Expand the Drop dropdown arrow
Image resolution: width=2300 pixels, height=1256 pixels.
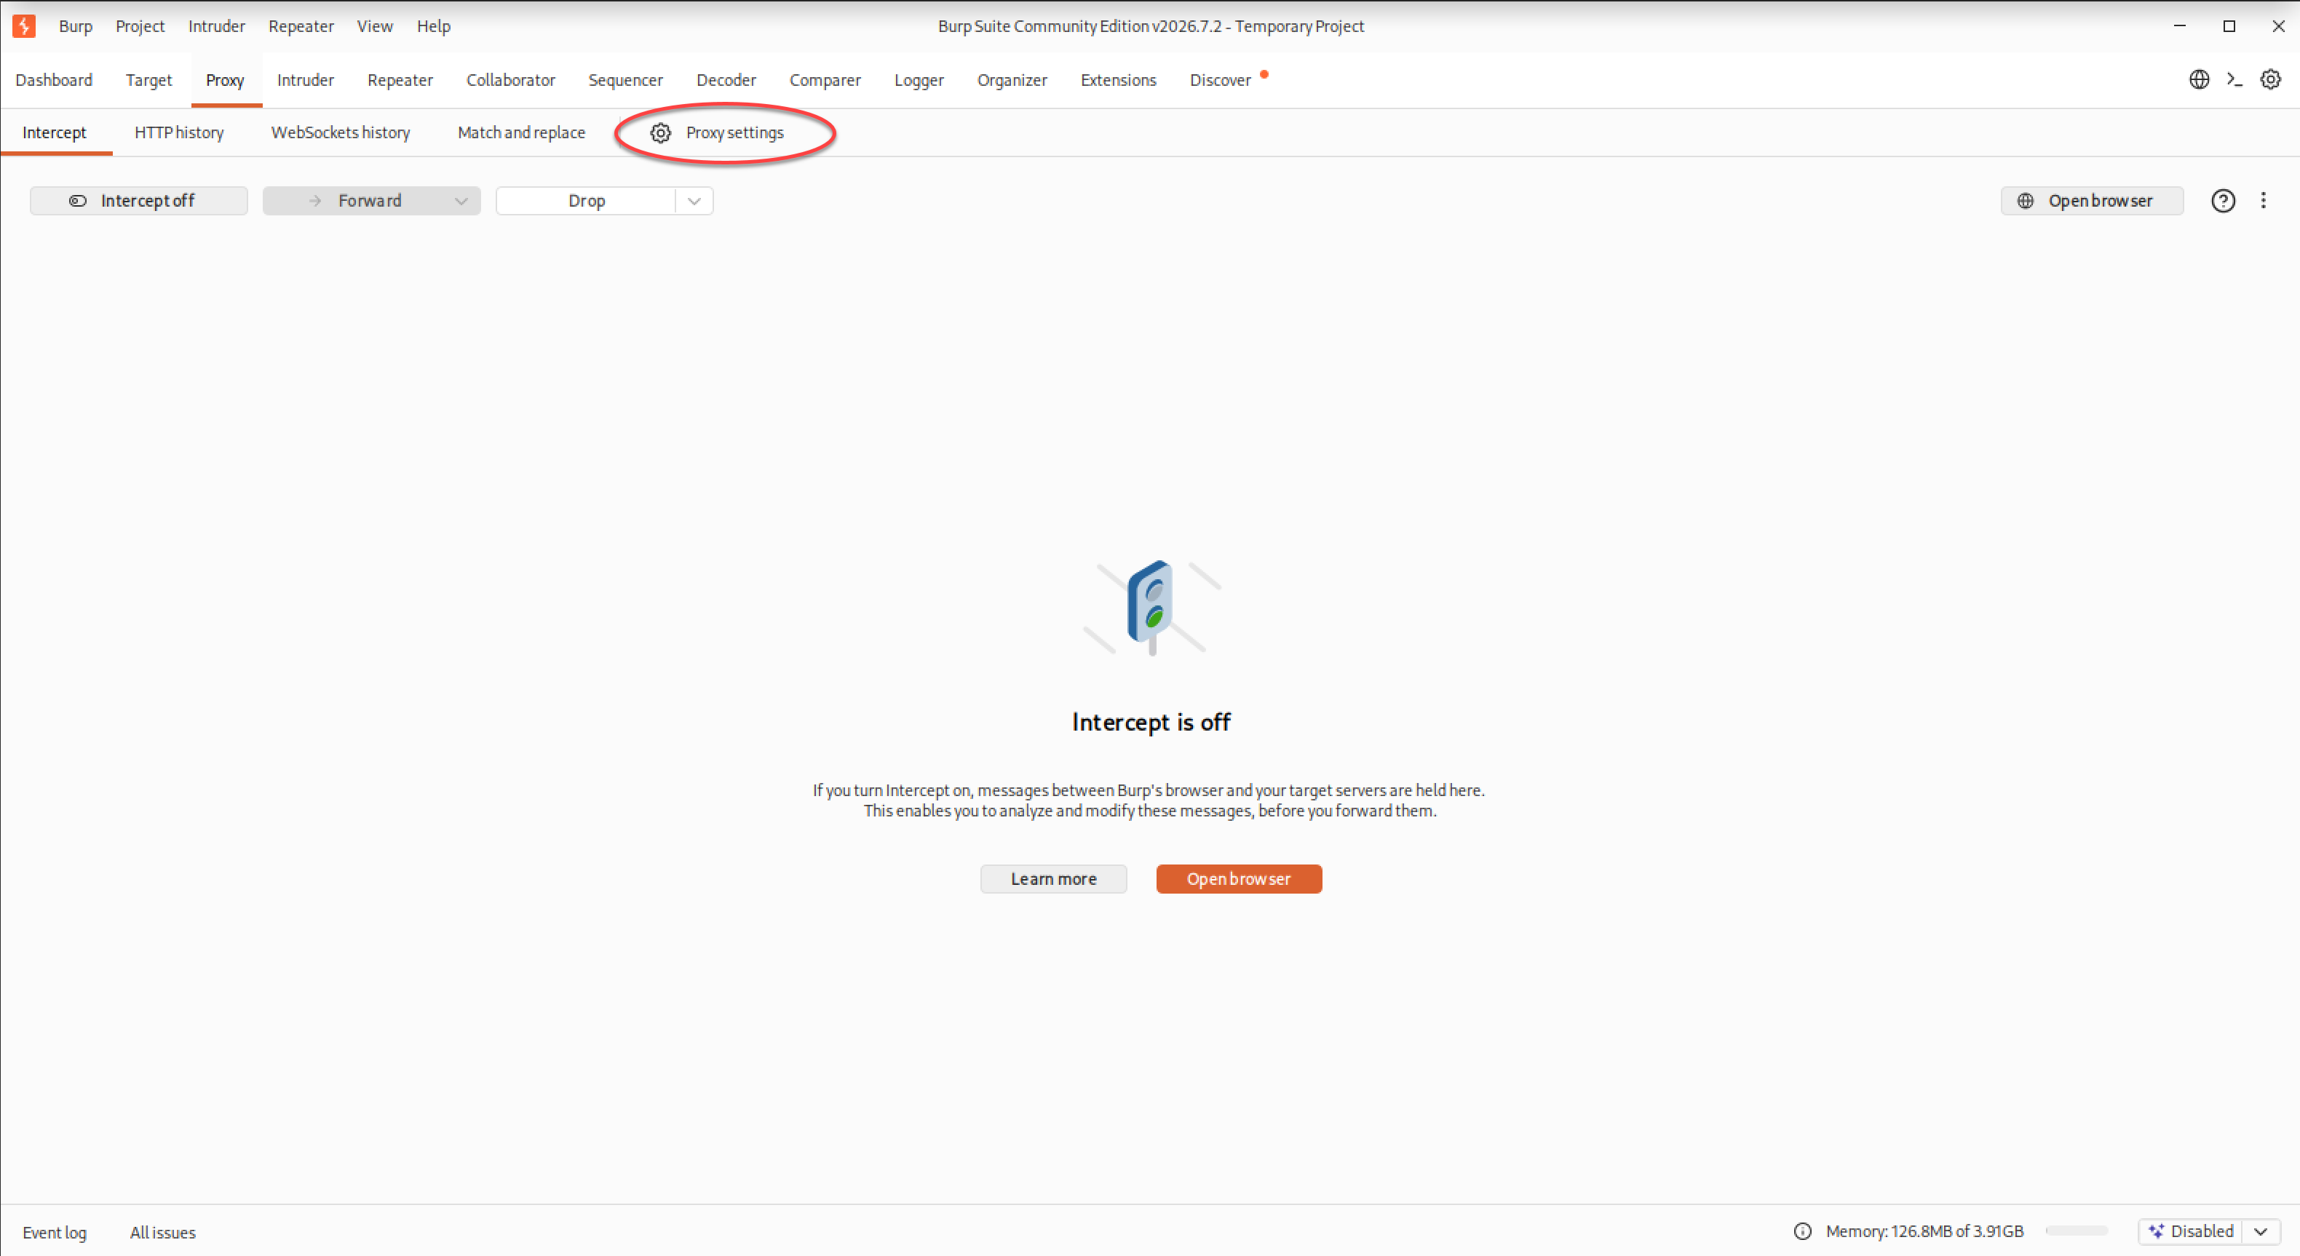coord(694,201)
